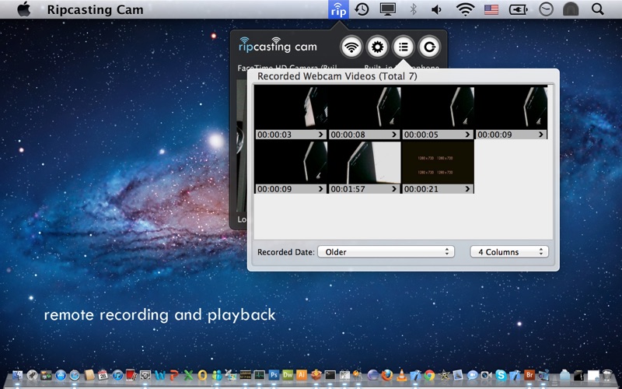Image resolution: width=622 pixels, height=389 pixels.
Task: Open Firefox from the Dock
Action: [x=387, y=375]
